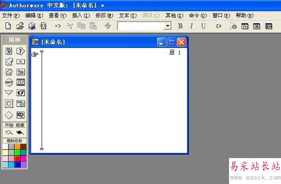The height and width of the screenshot is (184, 281).
Task: Open the Control Panel from the toolbar
Action: point(233,26)
